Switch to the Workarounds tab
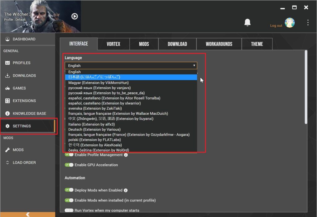317x217 pixels. pos(219,44)
